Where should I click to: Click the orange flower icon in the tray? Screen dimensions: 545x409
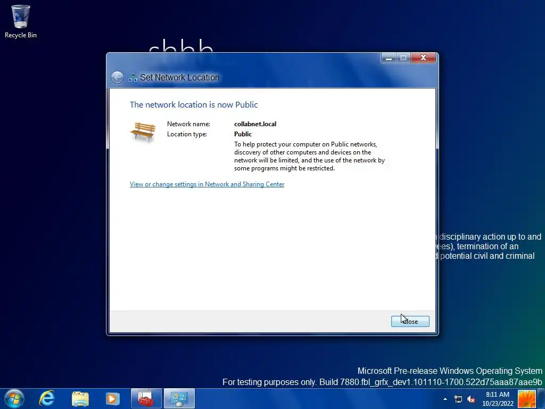pyautogui.click(x=526, y=398)
